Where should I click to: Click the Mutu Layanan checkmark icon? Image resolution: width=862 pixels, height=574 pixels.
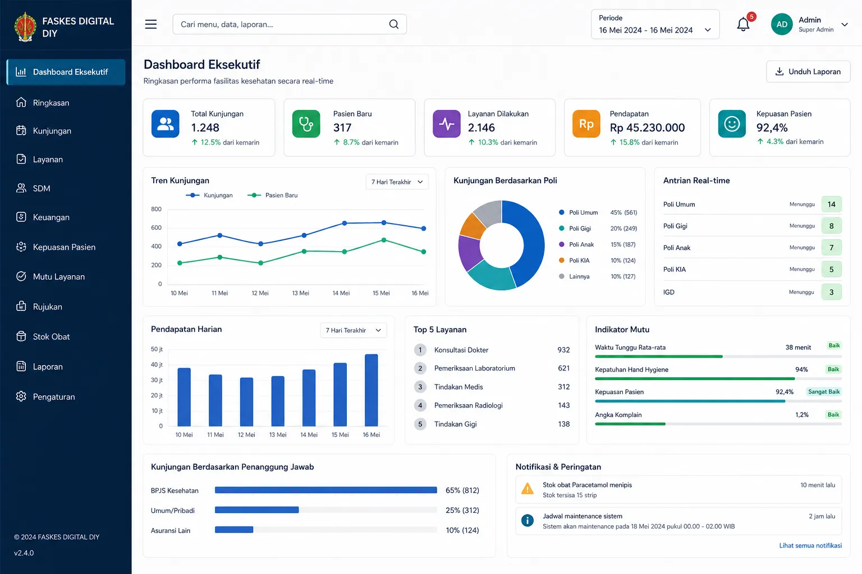(21, 276)
